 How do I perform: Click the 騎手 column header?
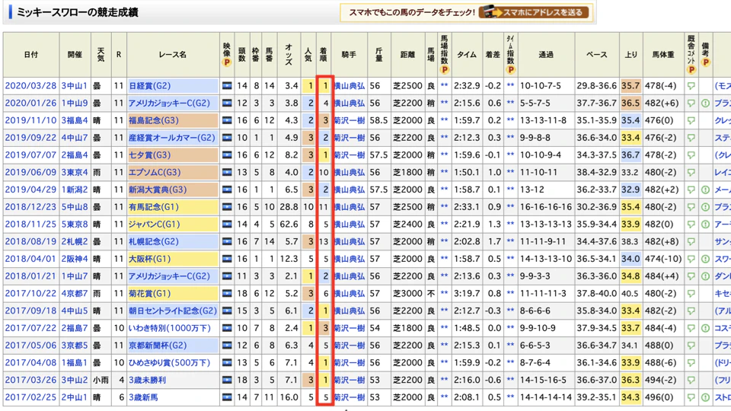[x=349, y=55]
